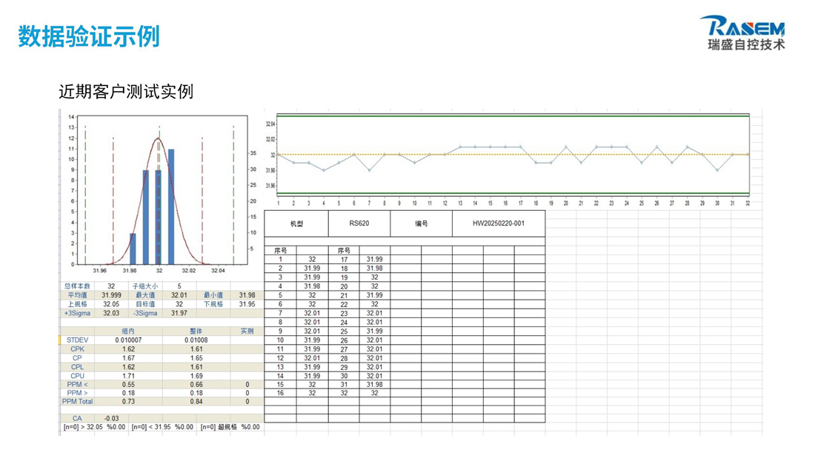The width and height of the screenshot is (815, 458).
Task: Select the subtitle 近期客户测试实例
Action: click(x=126, y=92)
